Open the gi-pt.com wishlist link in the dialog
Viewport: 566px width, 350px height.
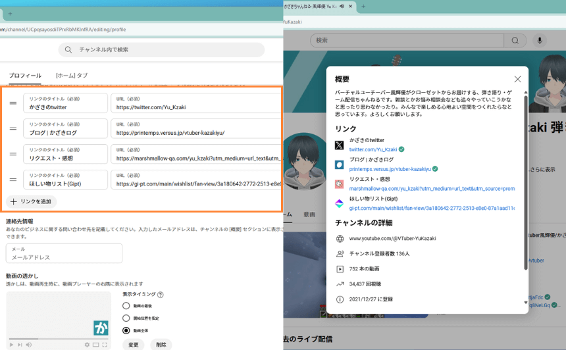tap(432, 208)
